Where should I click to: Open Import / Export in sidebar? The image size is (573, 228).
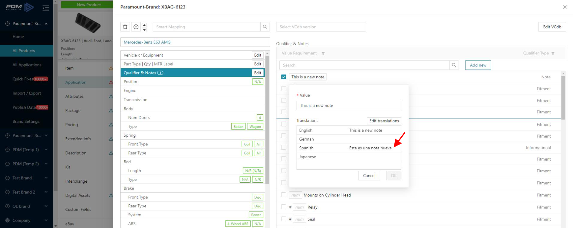point(27,93)
